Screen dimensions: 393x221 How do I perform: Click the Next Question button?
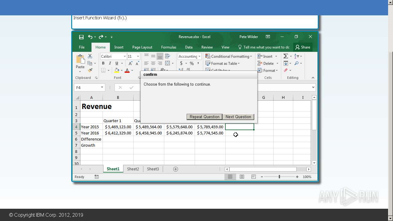[x=238, y=117]
